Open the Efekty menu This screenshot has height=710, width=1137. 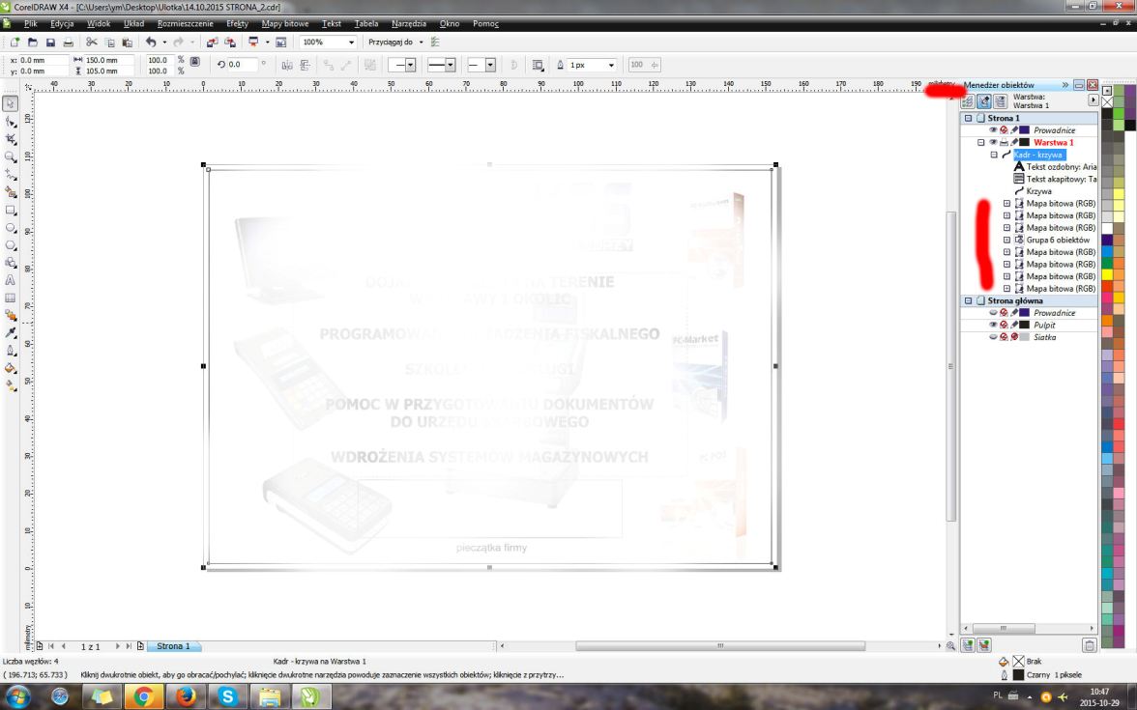(x=236, y=22)
